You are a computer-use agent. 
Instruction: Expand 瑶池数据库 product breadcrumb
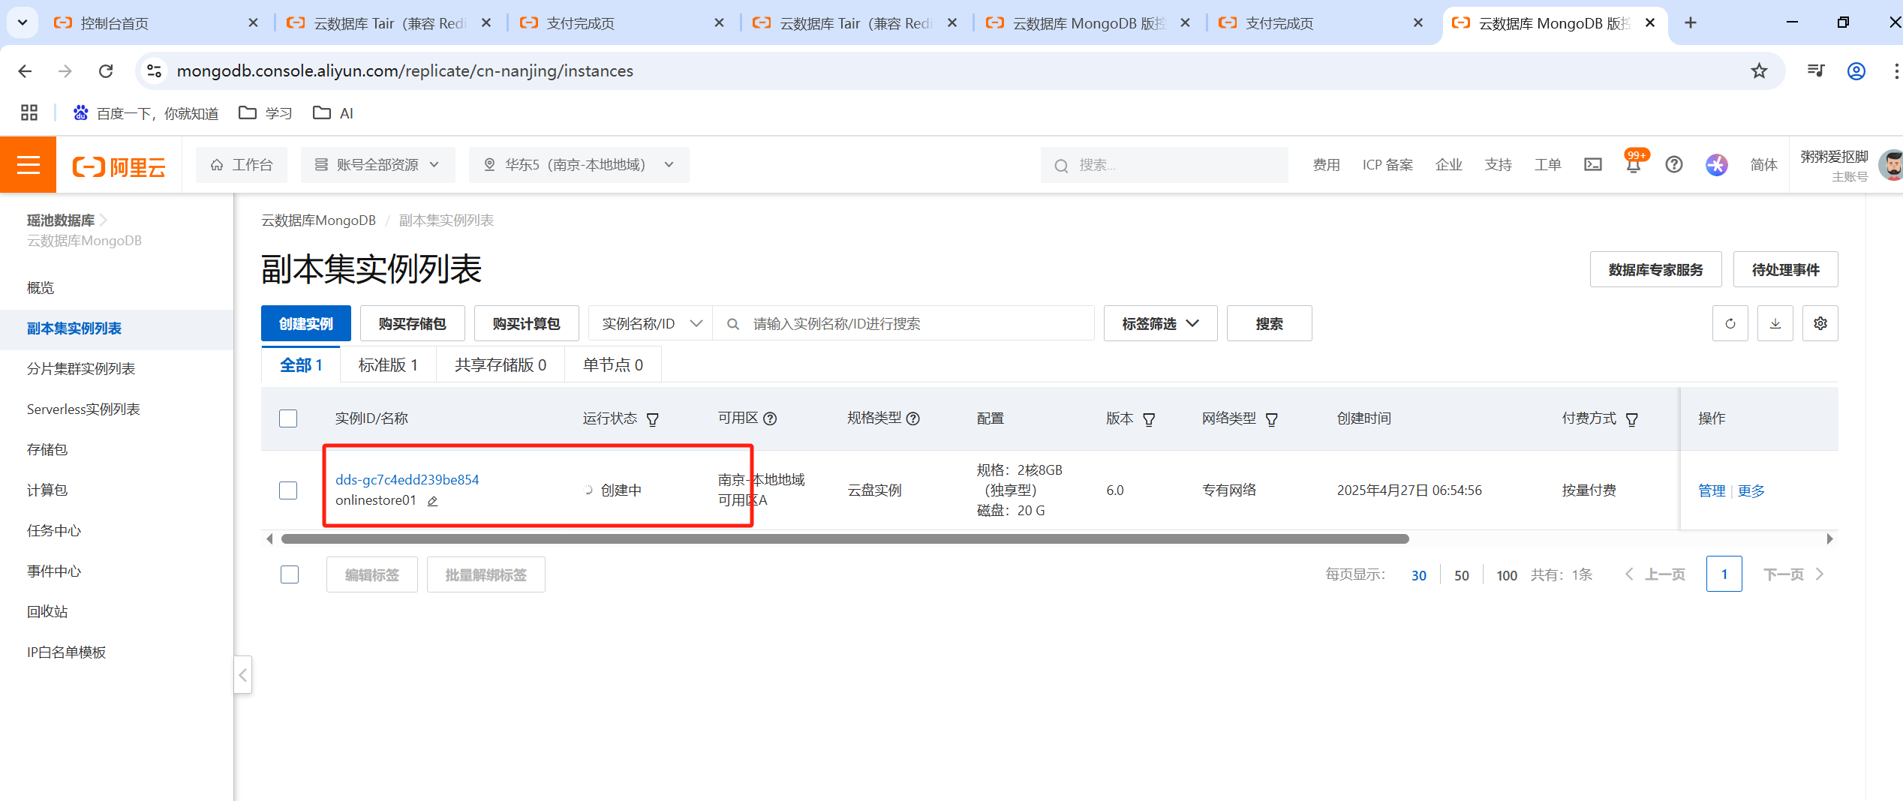68,220
